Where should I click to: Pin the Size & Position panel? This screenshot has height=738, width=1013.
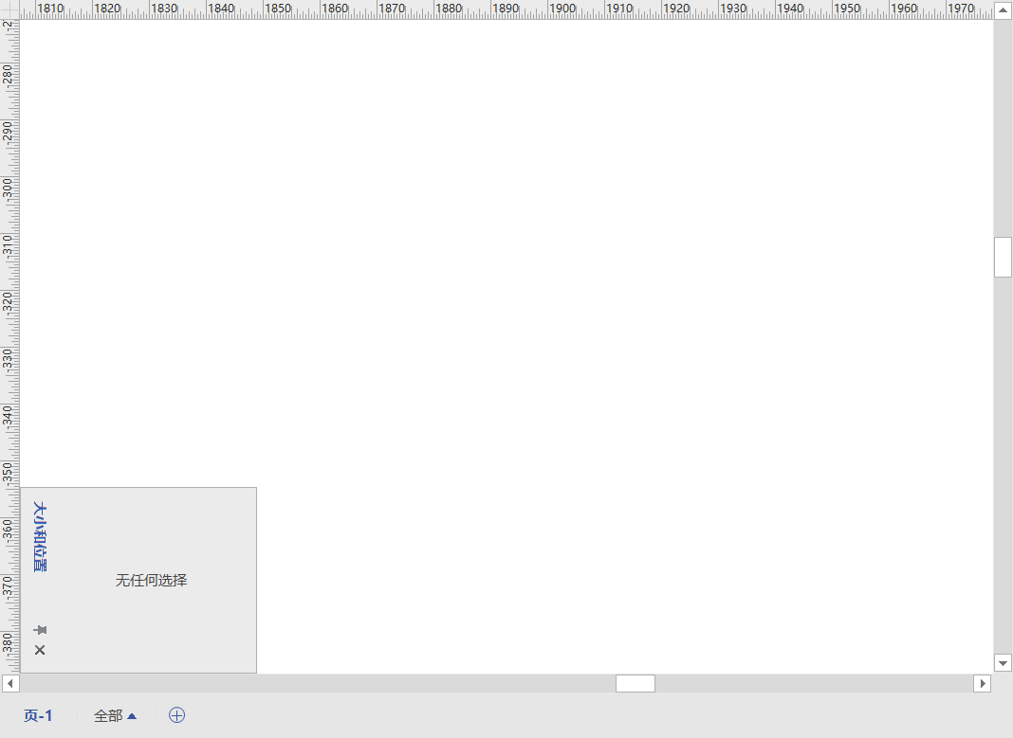[x=40, y=630]
